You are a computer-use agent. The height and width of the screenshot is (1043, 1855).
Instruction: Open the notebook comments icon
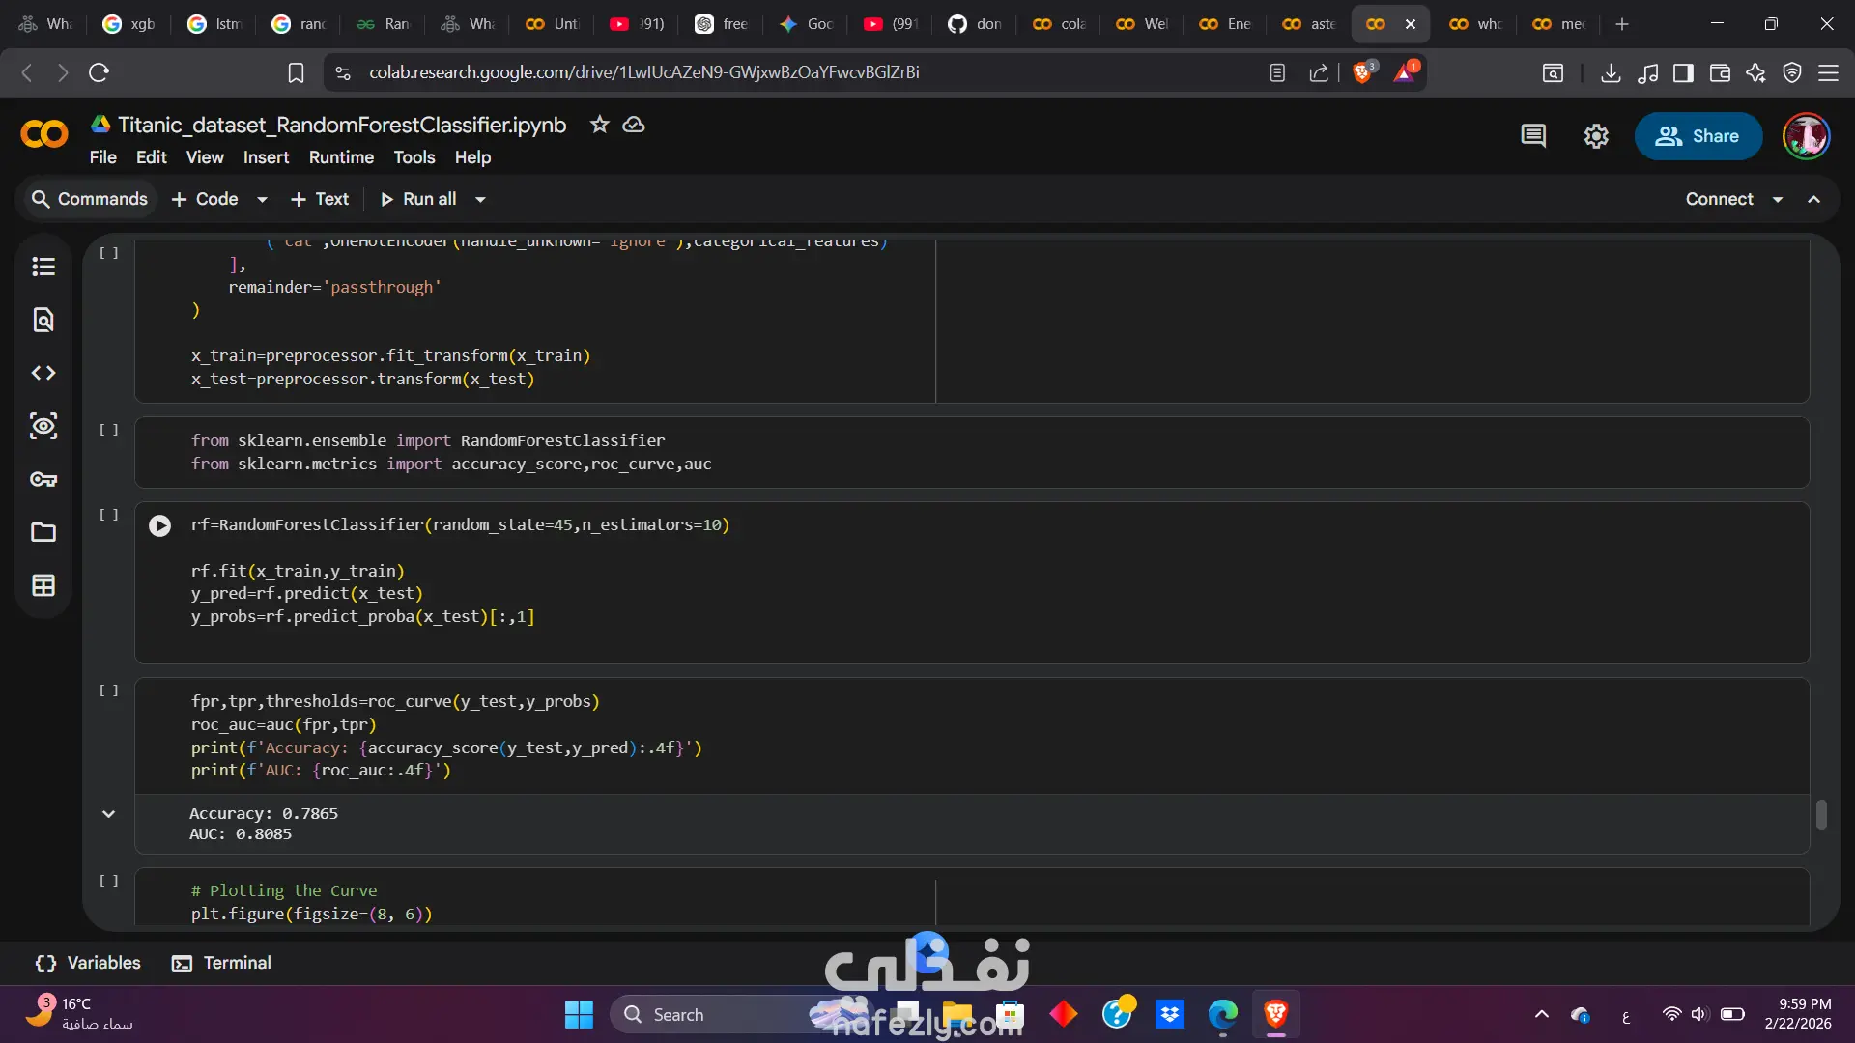tap(1533, 136)
